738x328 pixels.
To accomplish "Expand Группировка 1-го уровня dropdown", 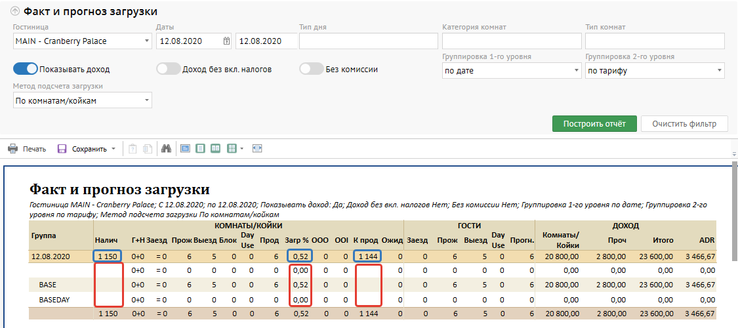I will 512,71.
